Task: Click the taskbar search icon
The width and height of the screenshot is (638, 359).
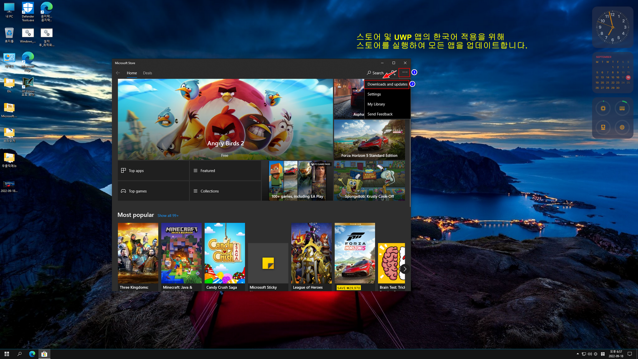Action: point(20,354)
